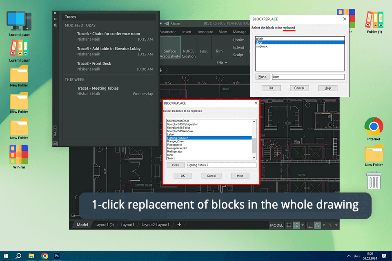Image resolution: width=392 pixels, height=261 pixels.
Task: Click the Sculpt command in the ribbon
Action: click(x=238, y=55)
